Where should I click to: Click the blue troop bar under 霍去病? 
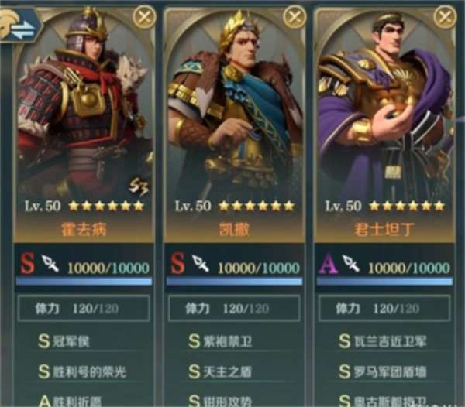click(x=84, y=281)
